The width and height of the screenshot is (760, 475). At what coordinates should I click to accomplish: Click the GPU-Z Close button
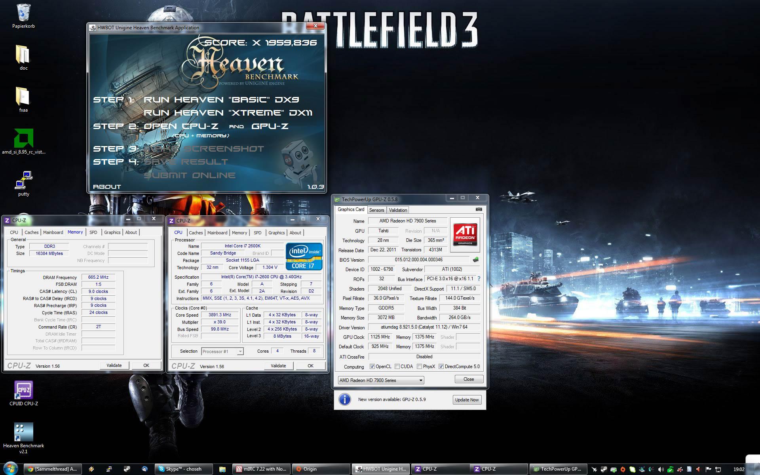[x=469, y=379]
